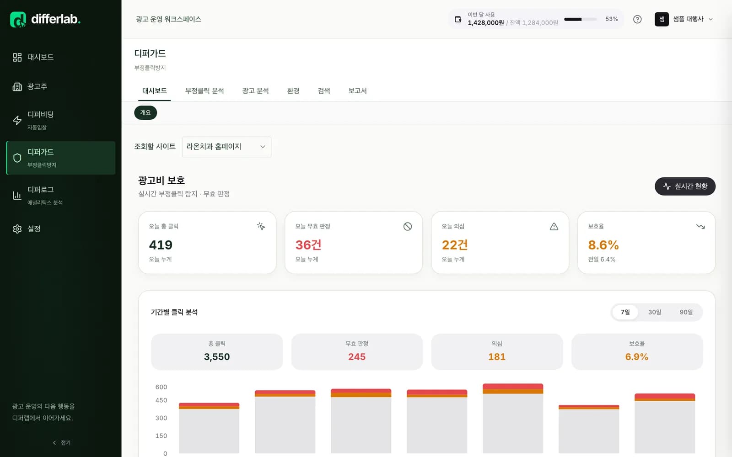
Task: Click the monthly usage progress bar
Action: pyautogui.click(x=580, y=19)
